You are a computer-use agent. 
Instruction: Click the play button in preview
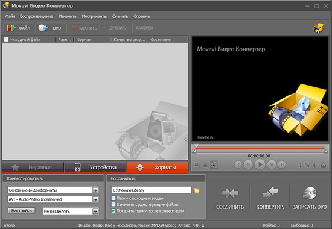click(x=260, y=165)
